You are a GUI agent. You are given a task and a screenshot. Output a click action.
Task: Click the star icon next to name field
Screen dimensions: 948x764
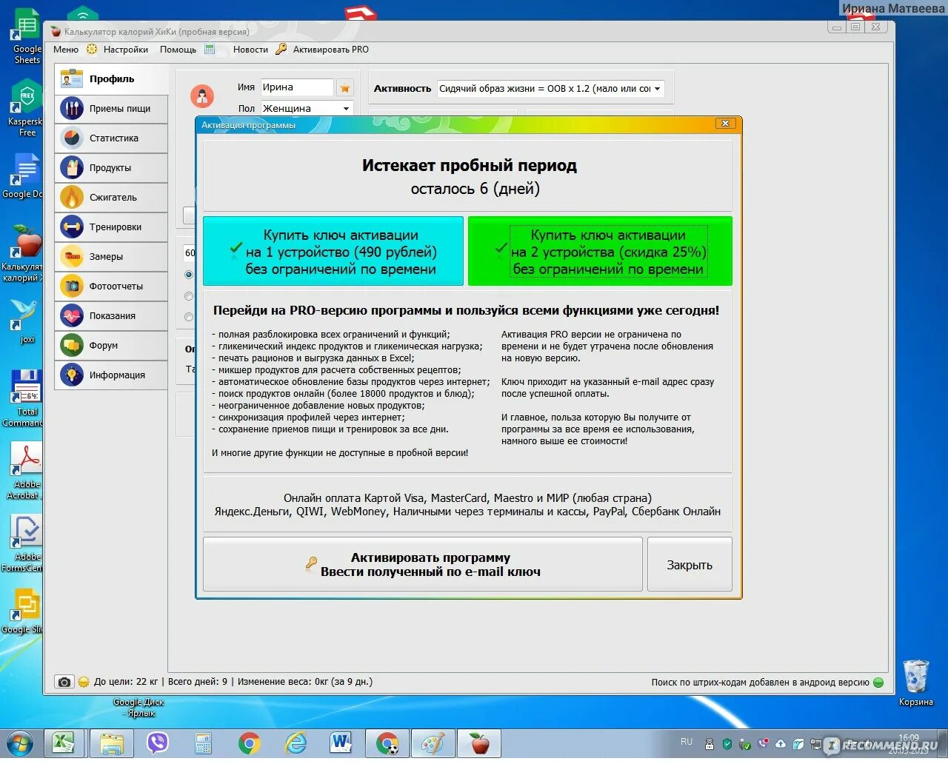pyautogui.click(x=344, y=88)
